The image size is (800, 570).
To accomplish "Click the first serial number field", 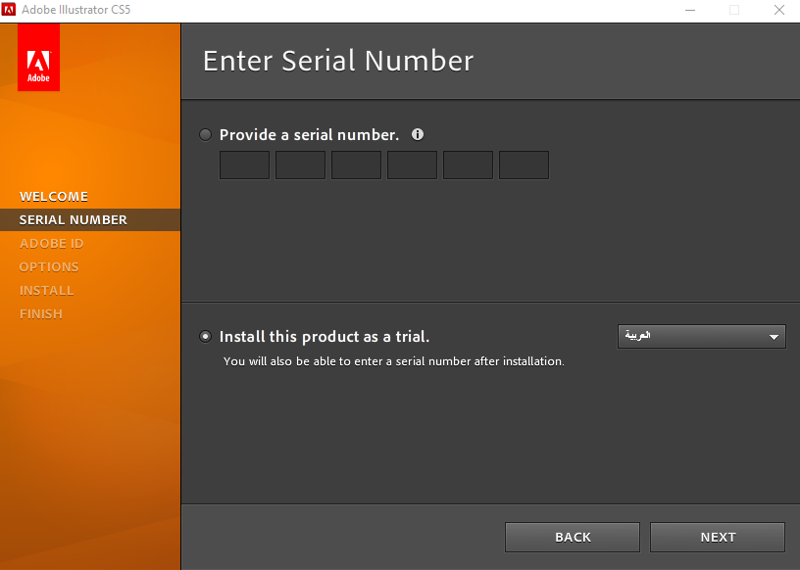I will (x=244, y=165).
